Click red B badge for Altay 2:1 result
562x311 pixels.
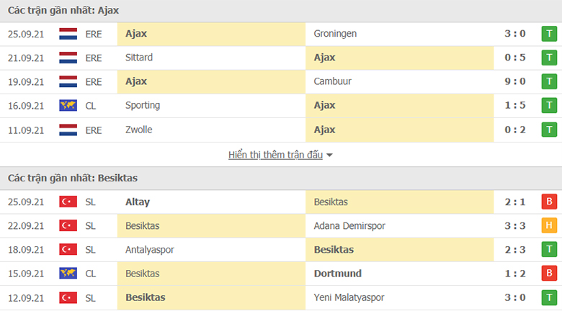(549, 202)
